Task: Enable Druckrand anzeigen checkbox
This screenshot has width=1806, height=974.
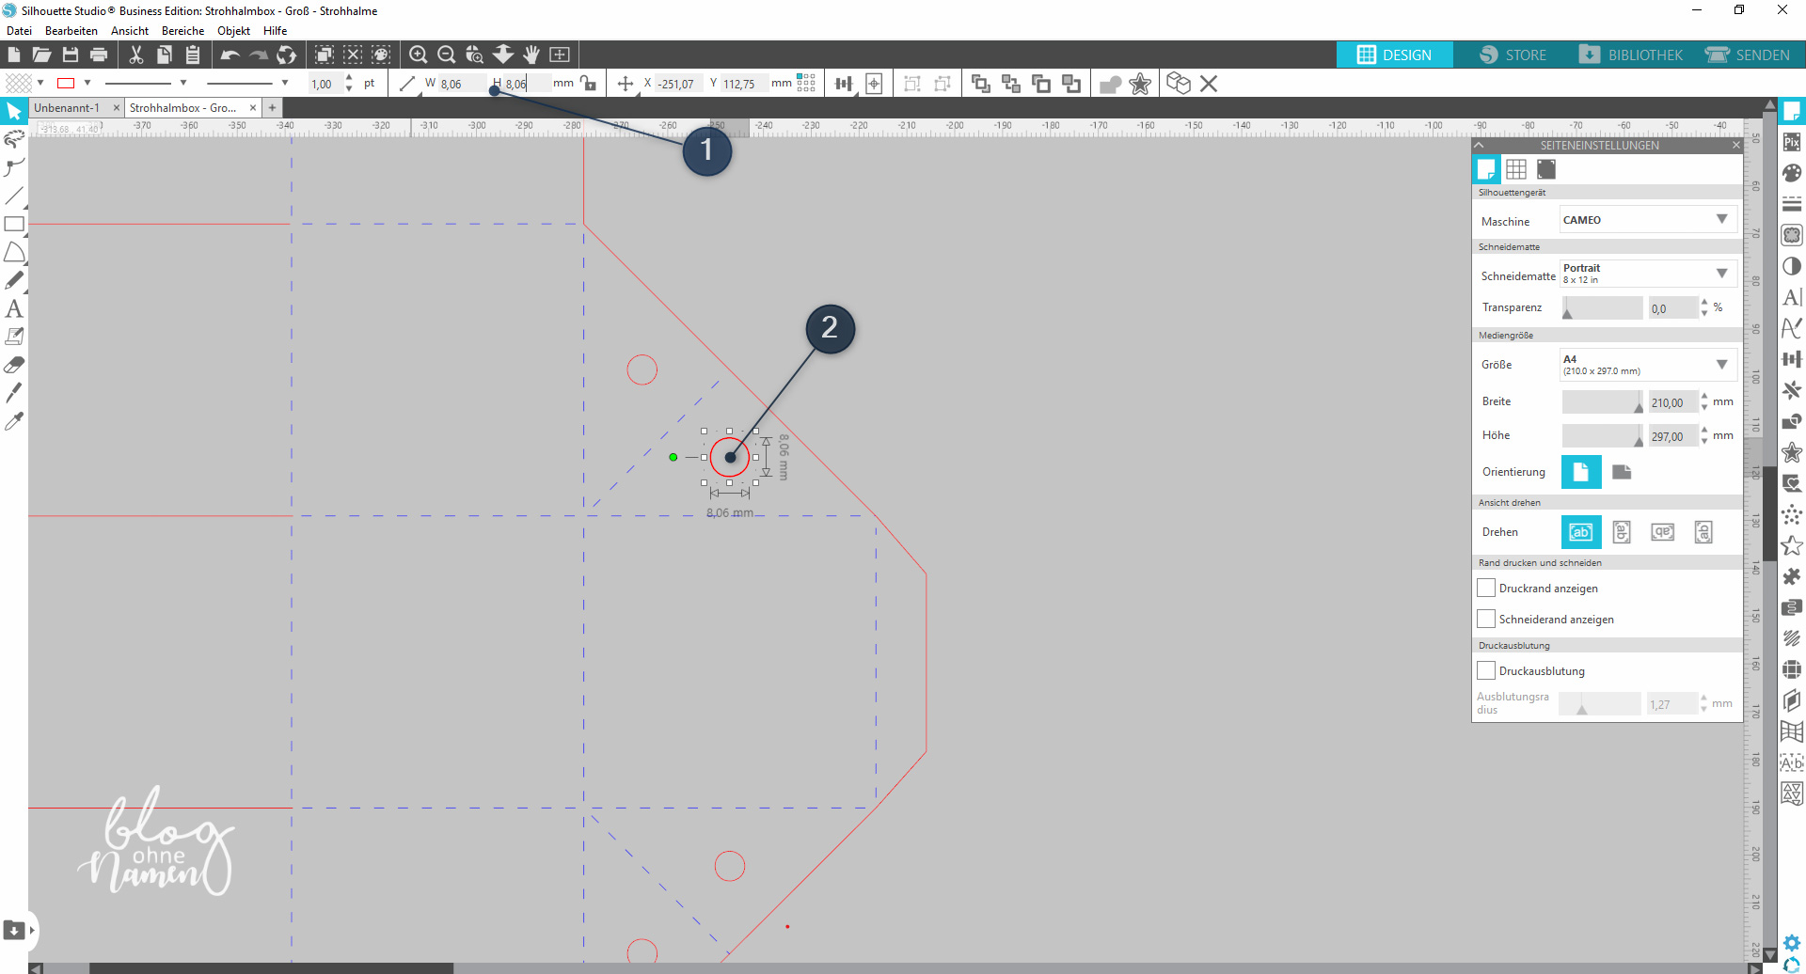Action: click(x=1486, y=589)
